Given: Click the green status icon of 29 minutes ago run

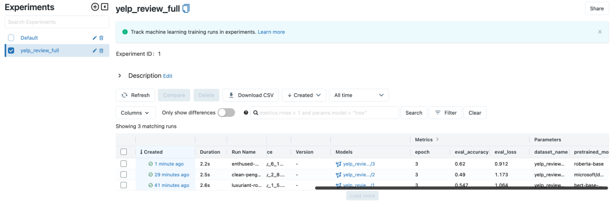Looking at the screenshot, I should [x=150, y=175].
